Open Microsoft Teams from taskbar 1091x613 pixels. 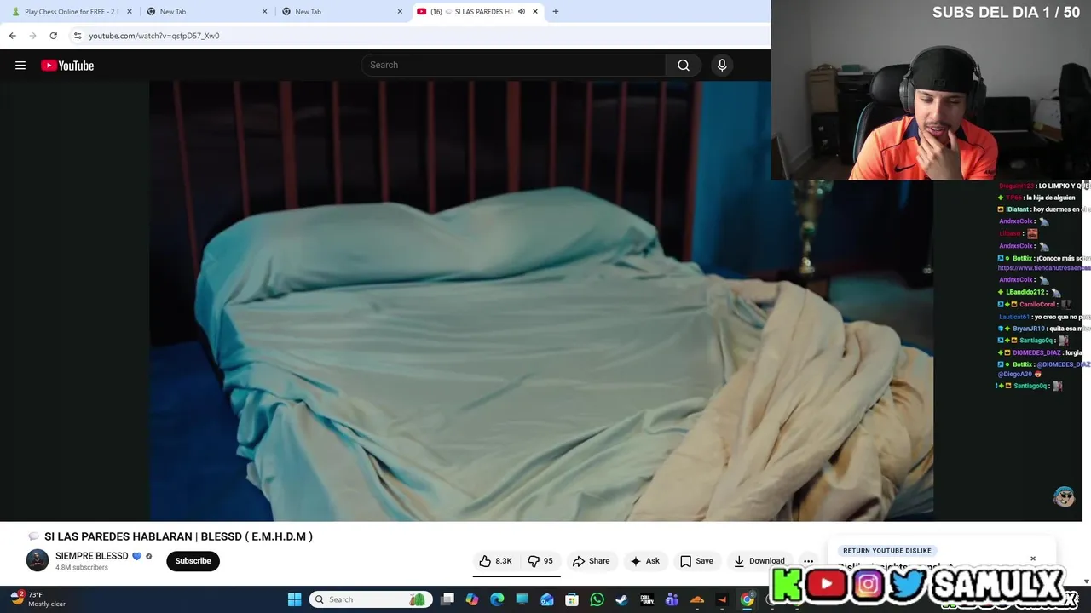(x=672, y=599)
